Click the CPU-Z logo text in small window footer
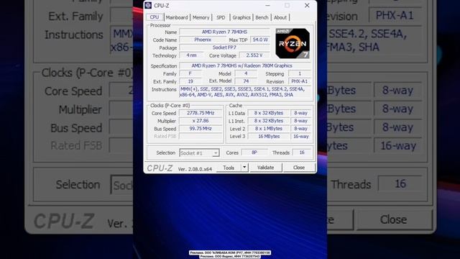This screenshot has height=259, width=460. click(160, 168)
